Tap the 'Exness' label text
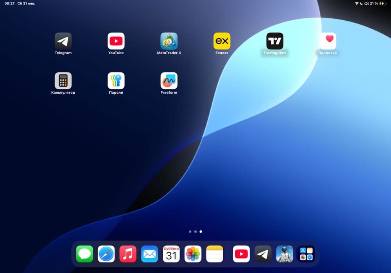The image size is (391, 273). (222, 53)
